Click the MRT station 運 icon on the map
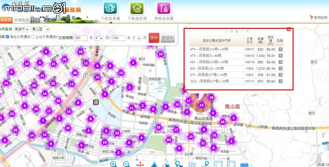Screen dimensions: 329x167 [96, 102]
